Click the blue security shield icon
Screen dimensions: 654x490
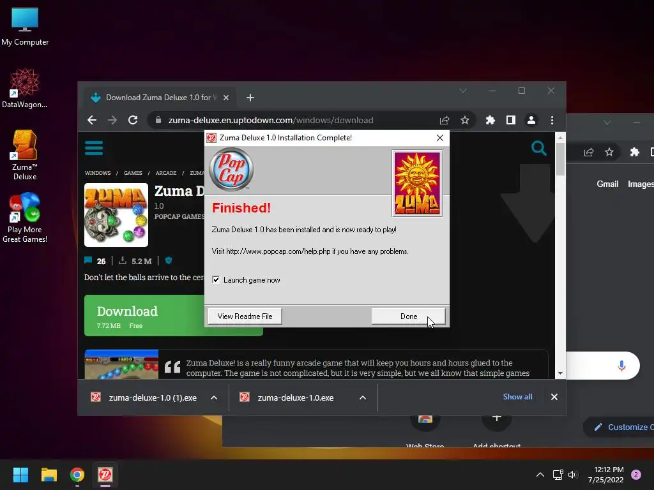coord(169,261)
